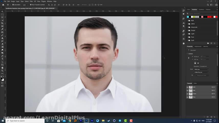Switch to the Adjustments tab

coord(198,46)
